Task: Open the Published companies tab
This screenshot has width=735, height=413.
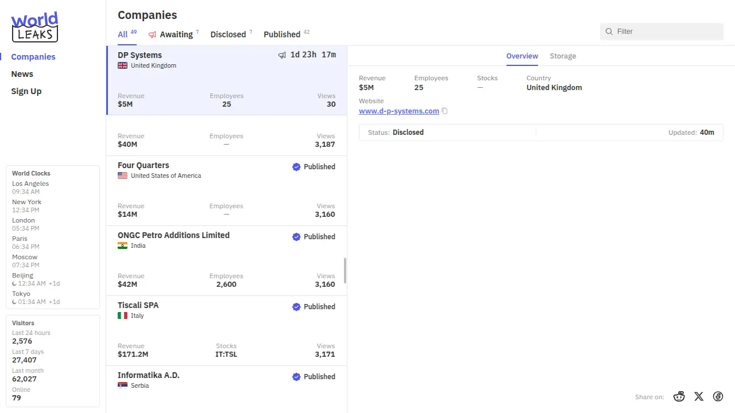Action: pyautogui.click(x=282, y=34)
